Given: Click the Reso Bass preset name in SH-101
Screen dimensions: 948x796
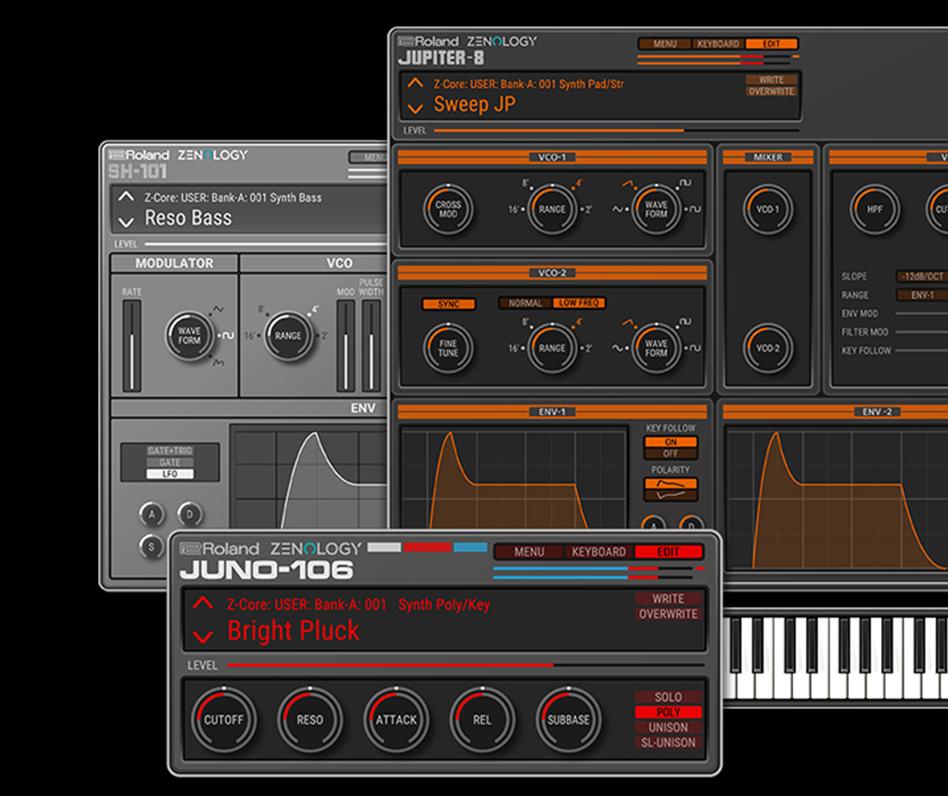Looking at the screenshot, I should click(x=188, y=218).
